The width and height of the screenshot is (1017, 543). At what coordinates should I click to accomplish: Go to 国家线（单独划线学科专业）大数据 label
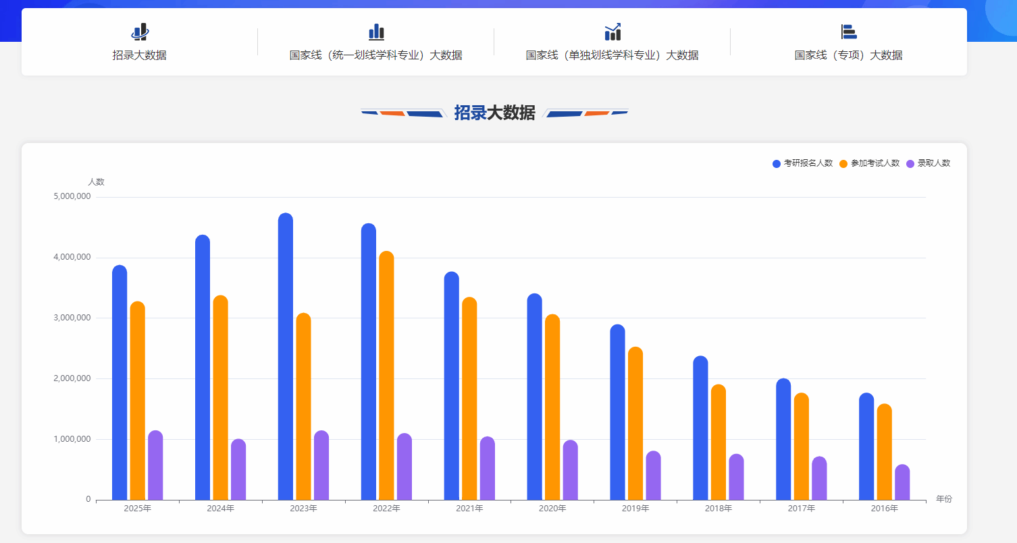pyautogui.click(x=612, y=55)
